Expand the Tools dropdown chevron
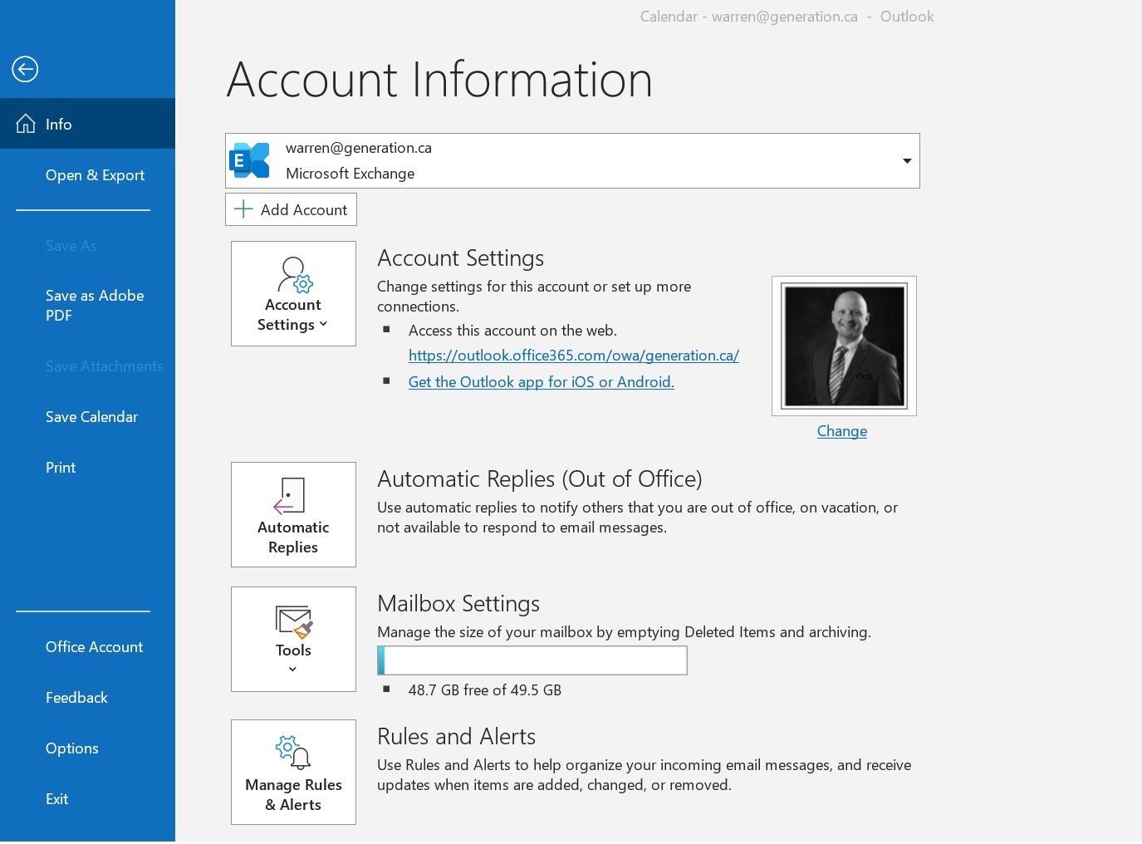 point(292,670)
